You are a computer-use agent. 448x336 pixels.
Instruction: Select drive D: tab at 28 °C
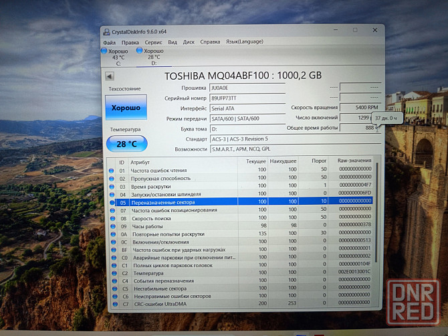tap(154, 57)
